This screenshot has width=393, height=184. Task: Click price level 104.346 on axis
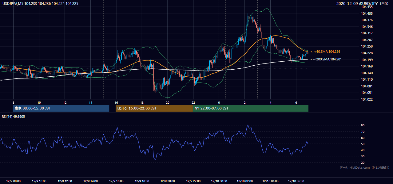click(367, 27)
